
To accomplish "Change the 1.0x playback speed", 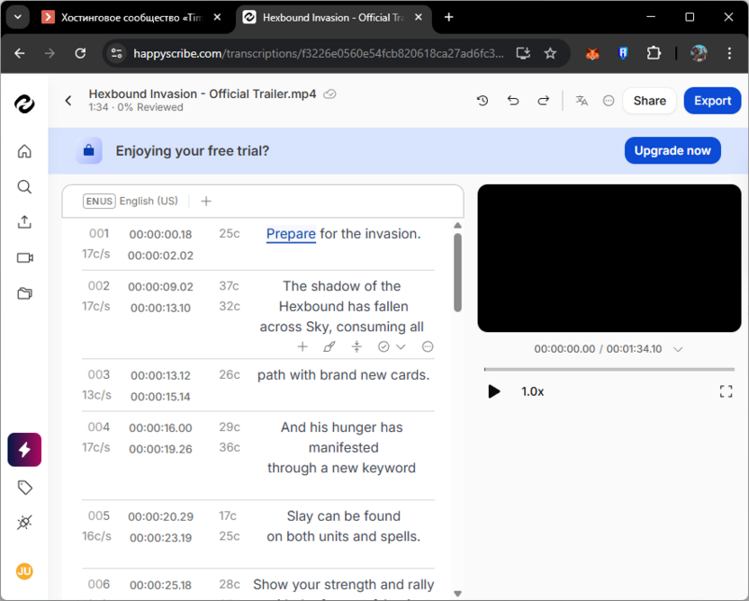I will click(532, 391).
